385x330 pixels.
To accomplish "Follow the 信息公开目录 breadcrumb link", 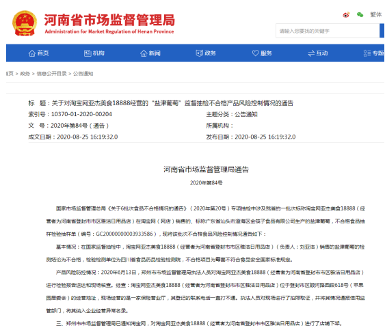I will 51,74.
